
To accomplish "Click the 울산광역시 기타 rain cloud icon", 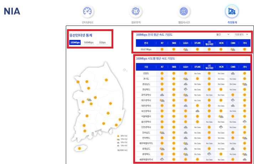I will click(x=245, y=122).
